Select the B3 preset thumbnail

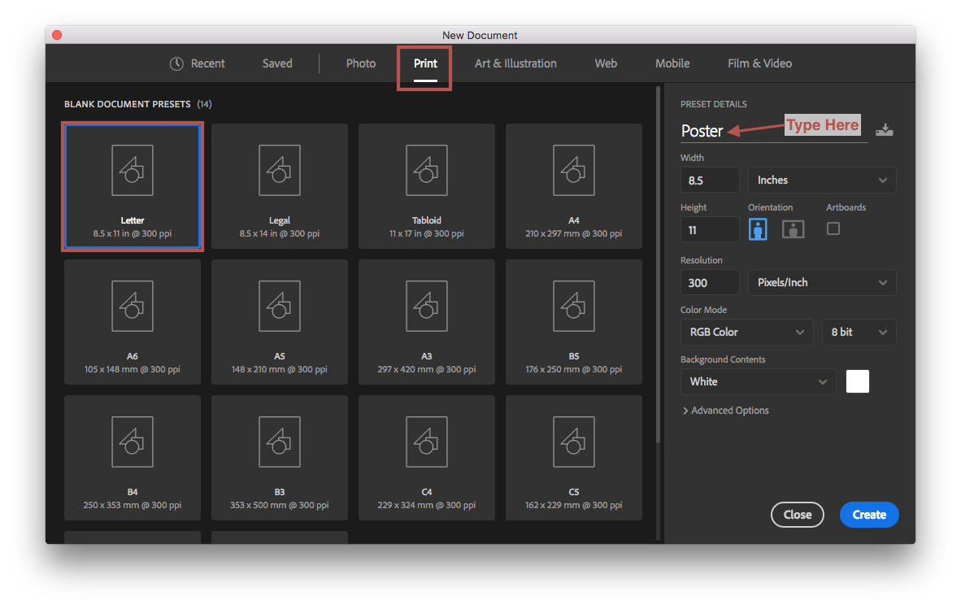point(280,459)
